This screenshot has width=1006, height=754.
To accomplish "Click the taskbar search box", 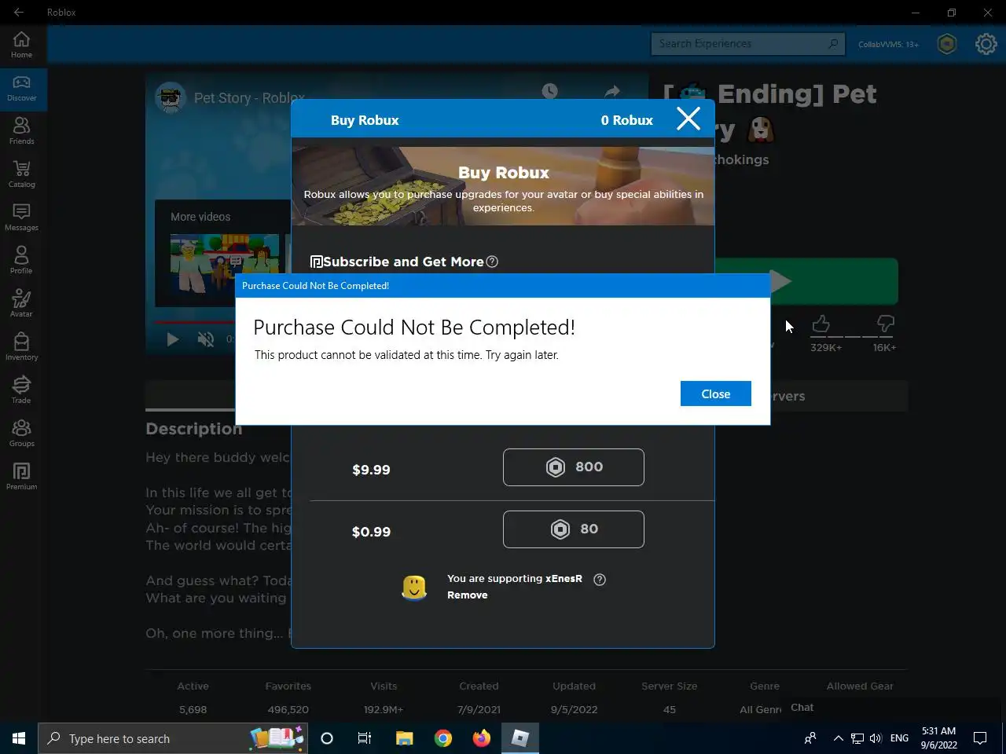I will (173, 738).
